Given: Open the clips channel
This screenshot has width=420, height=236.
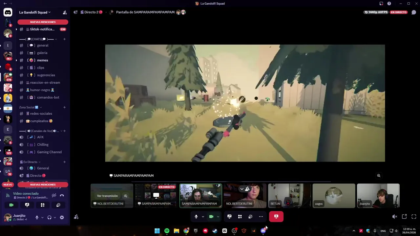Looking at the screenshot, I should pos(43,68).
